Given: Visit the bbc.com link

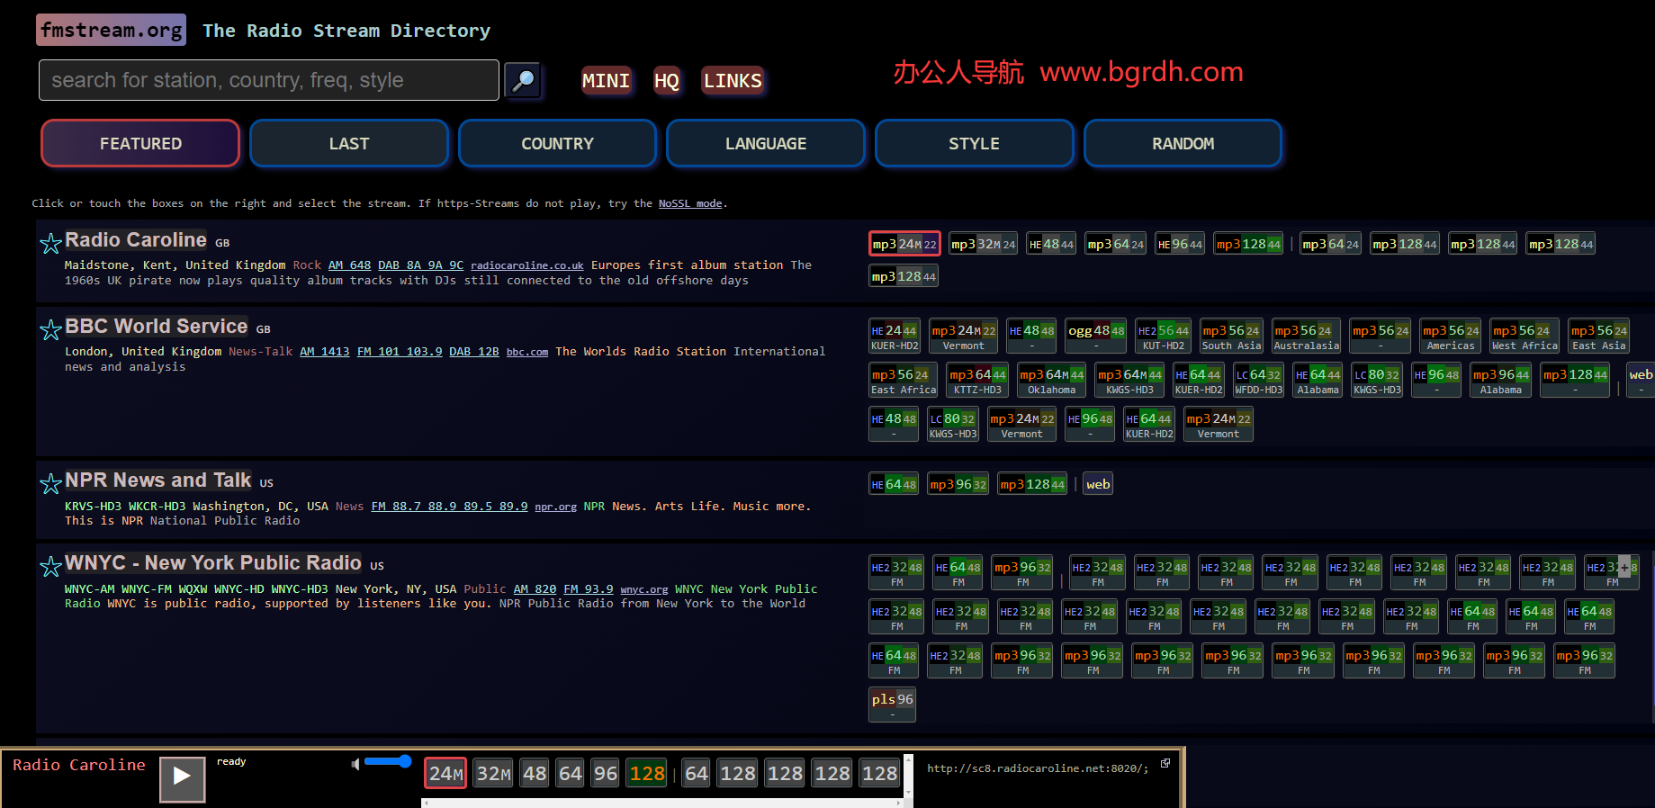Looking at the screenshot, I should coord(527,352).
